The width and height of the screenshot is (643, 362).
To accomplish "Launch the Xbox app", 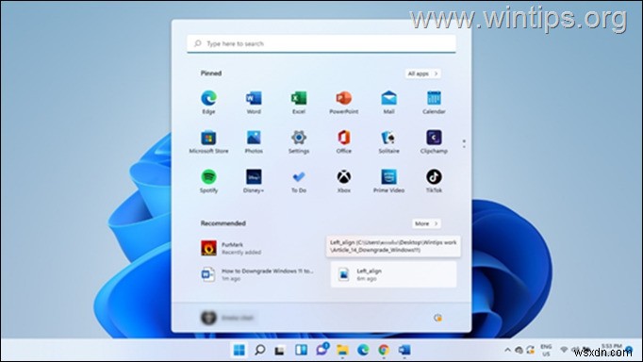I will [343, 181].
